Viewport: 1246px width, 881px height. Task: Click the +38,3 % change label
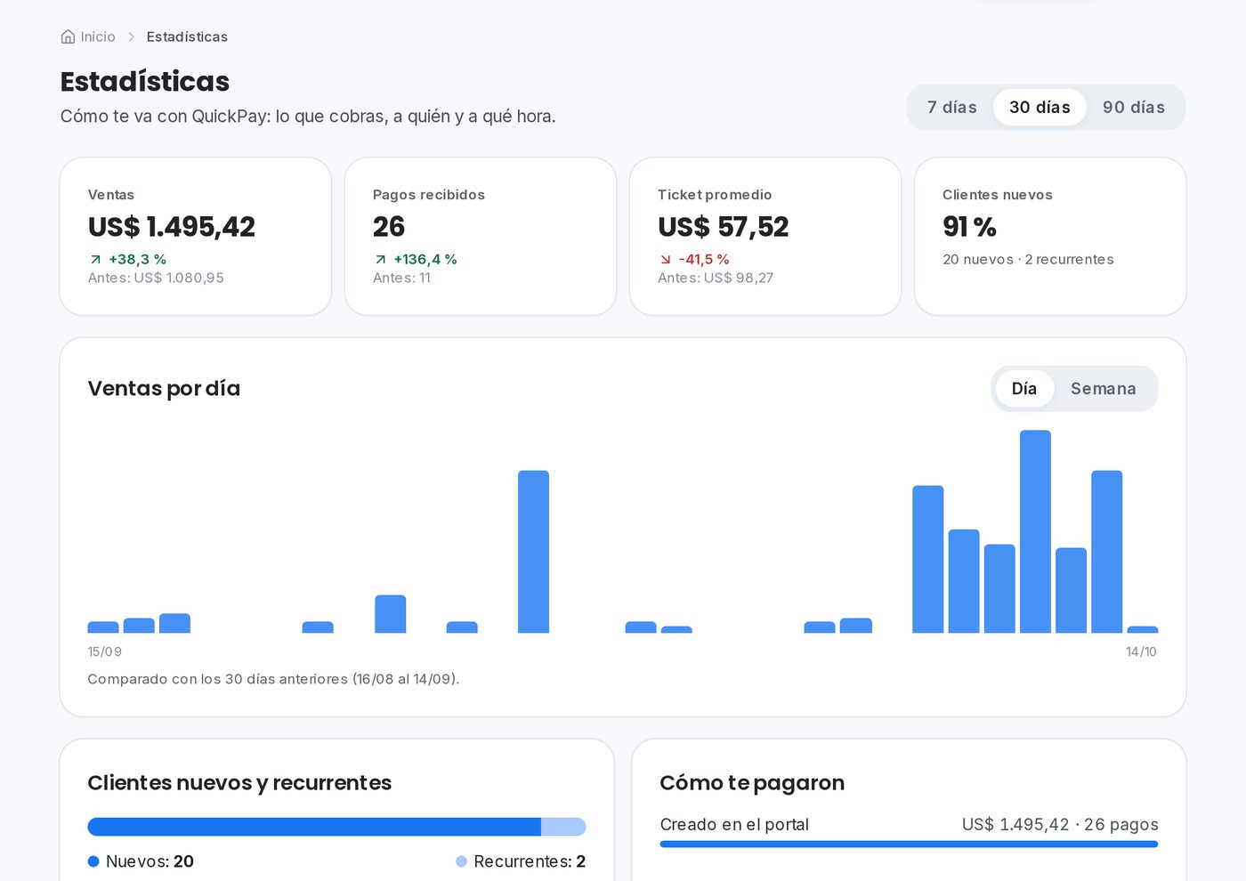click(x=137, y=259)
